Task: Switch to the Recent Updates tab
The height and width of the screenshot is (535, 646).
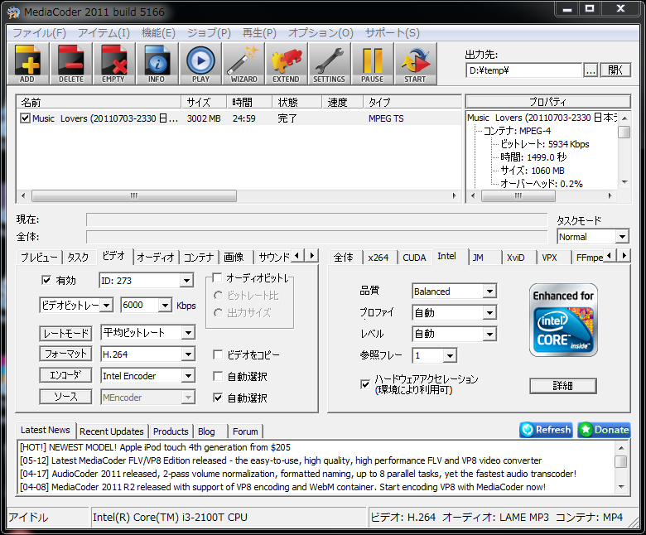Action: [x=111, y=431]
